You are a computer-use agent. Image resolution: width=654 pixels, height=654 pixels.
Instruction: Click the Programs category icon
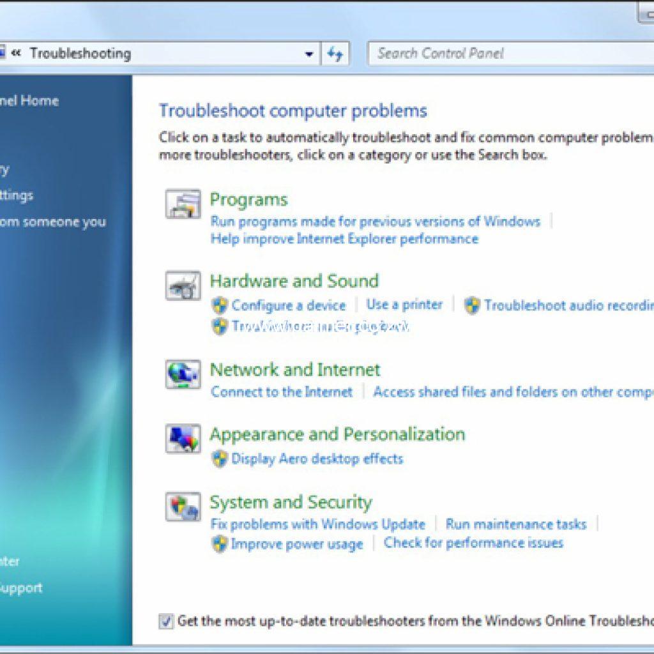click(183, 204)
